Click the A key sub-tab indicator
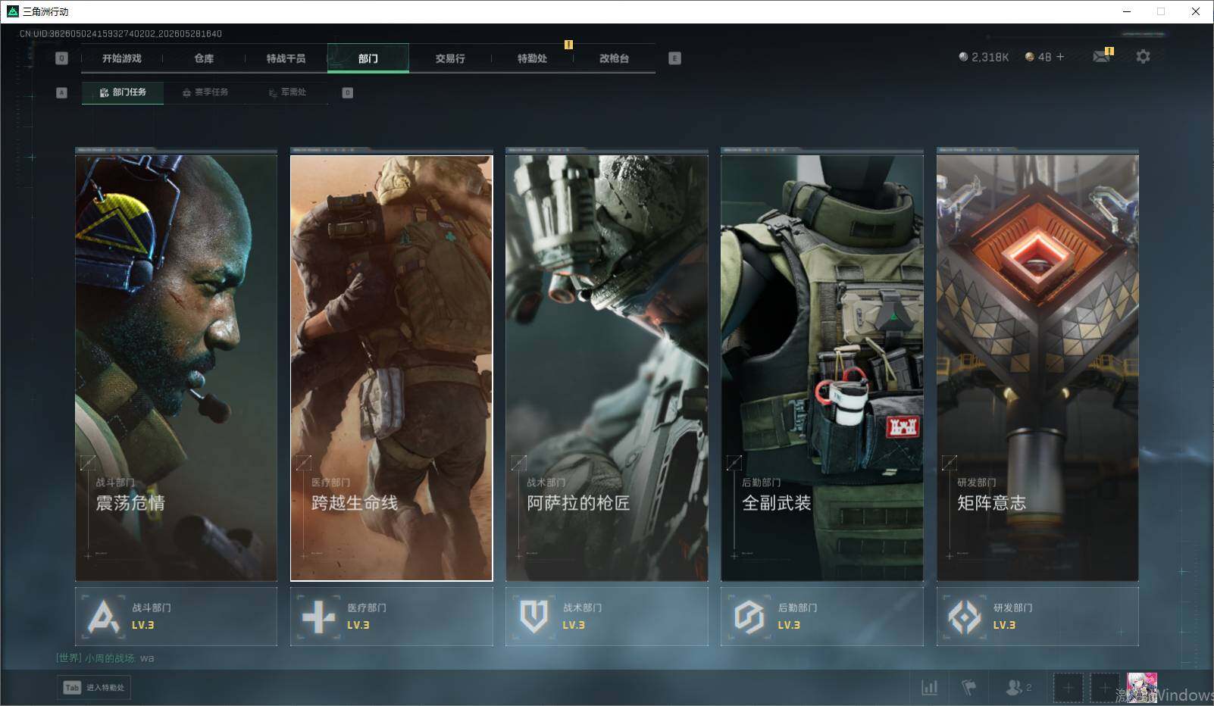The width and height of the screenshot is (1214, 706). click(x=62, y=92)
